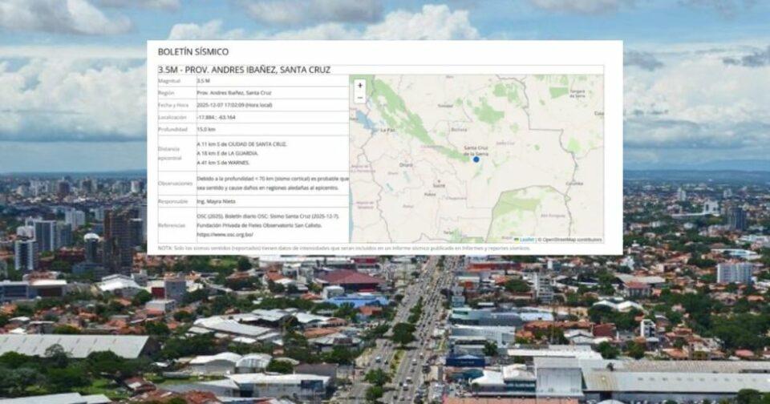Click the NOTA footnote below the table
This screenshot has height=404, width=770.
pyautogui.click(x=344, y=248)
